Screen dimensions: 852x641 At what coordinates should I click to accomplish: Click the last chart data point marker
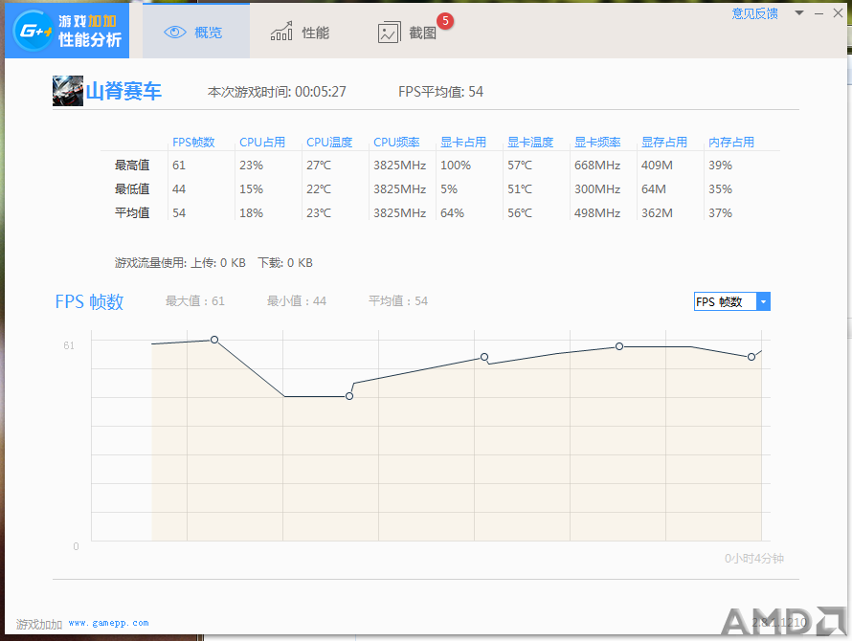(x=751, y=357)
